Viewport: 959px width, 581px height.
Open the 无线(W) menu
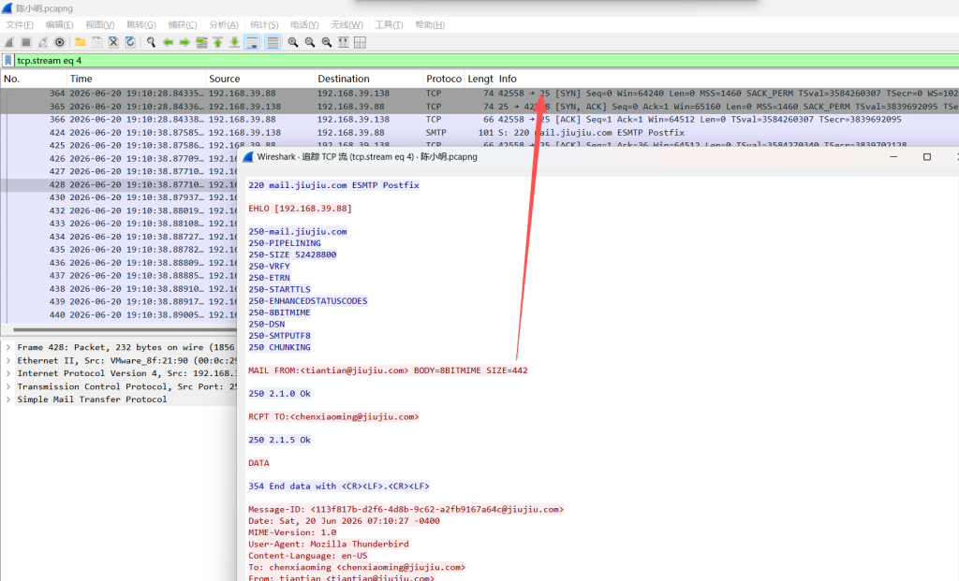(x=347, y=24)
